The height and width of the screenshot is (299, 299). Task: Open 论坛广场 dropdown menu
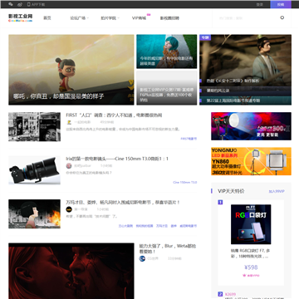pos(79,18)
